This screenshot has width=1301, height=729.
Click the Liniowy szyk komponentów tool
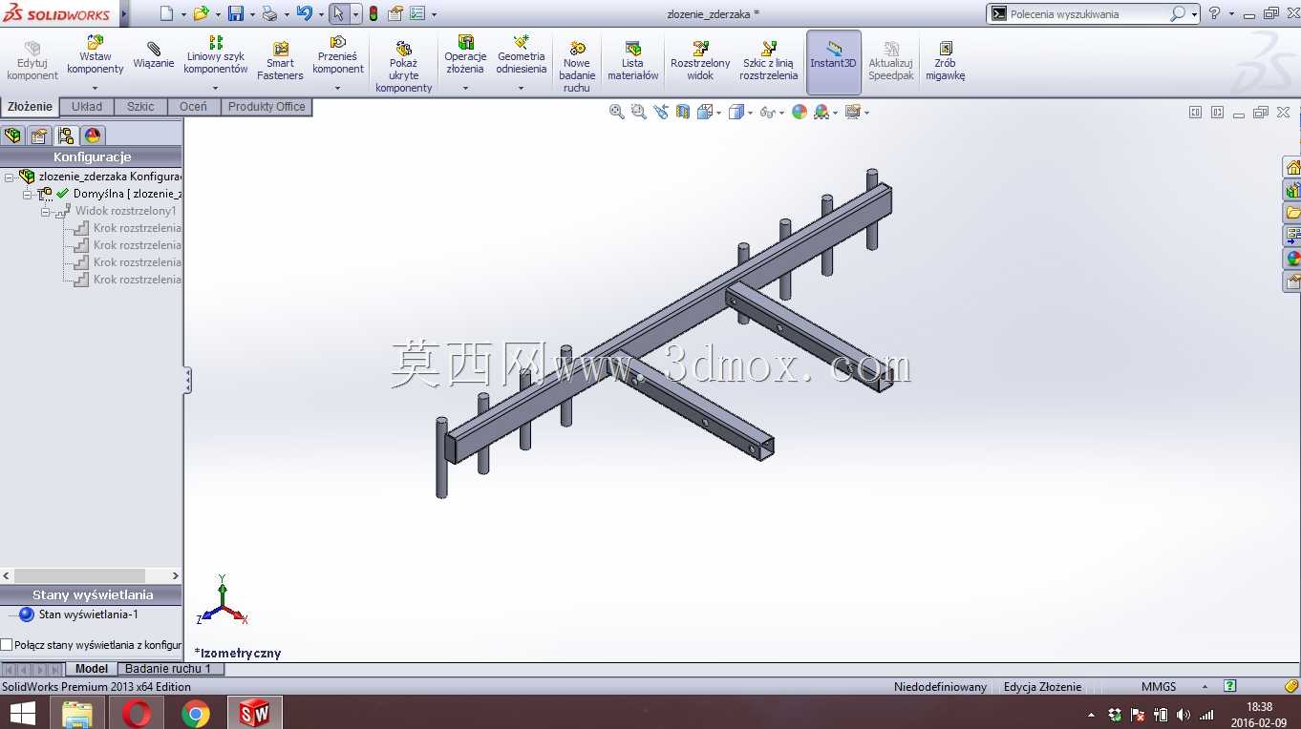(x=216, y=55)
